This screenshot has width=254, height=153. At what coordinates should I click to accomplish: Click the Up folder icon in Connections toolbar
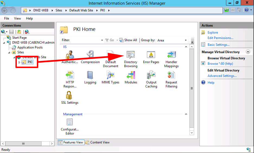(19, 32)
